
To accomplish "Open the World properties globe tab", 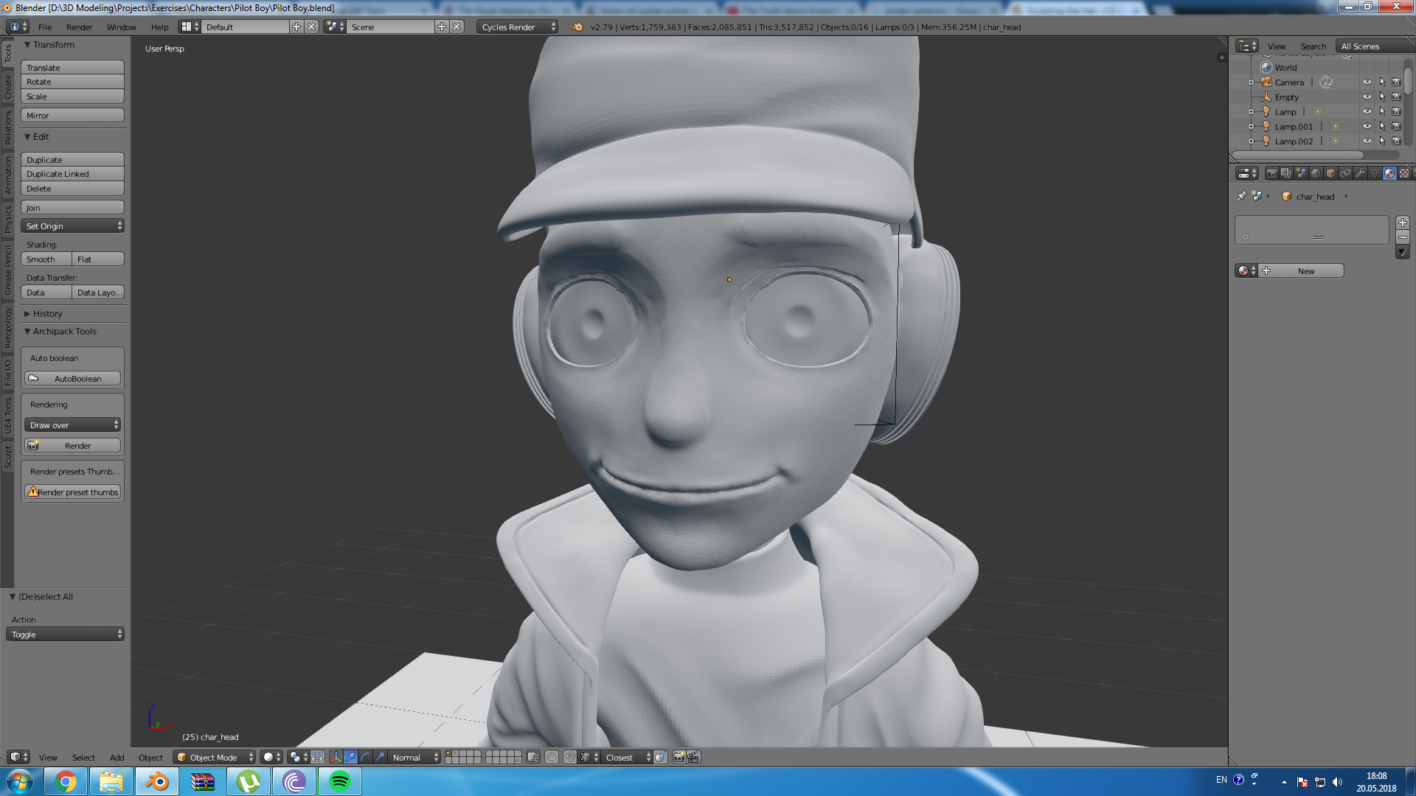I will 1316,173.
